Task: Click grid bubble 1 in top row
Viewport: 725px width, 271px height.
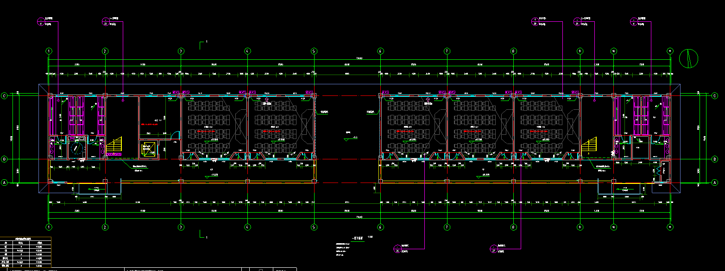Action: [x=49, y=51]
